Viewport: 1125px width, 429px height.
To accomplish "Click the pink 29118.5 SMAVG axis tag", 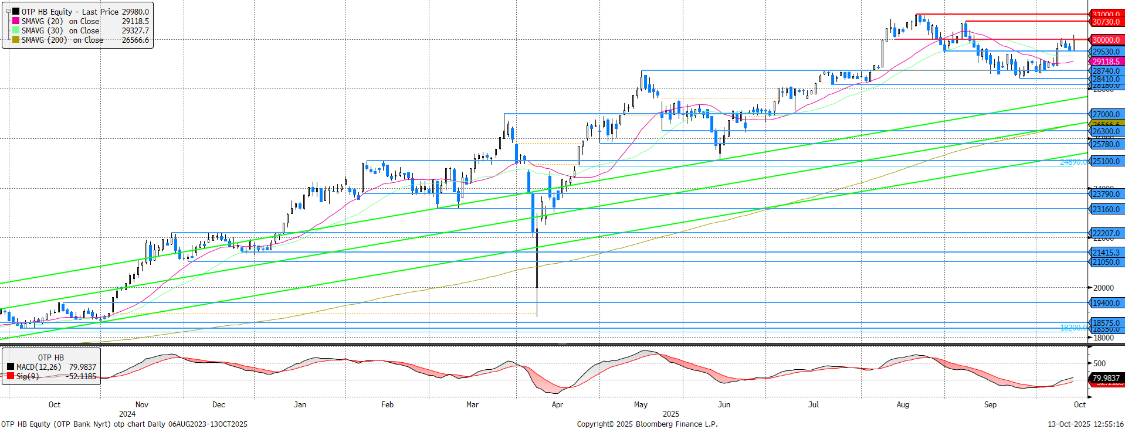I will click(x=1106, y=62).
